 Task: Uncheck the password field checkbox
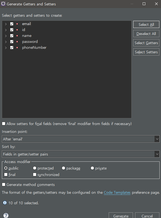12,42
